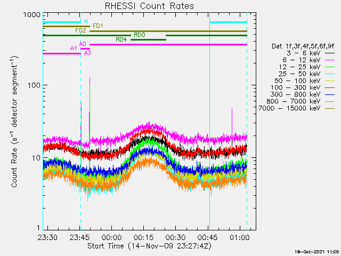Image resolution: width=341 pixels, height=256 pixels.
Task: Click the yellow 50-100 keV legend line
Action: coord(330,81)
